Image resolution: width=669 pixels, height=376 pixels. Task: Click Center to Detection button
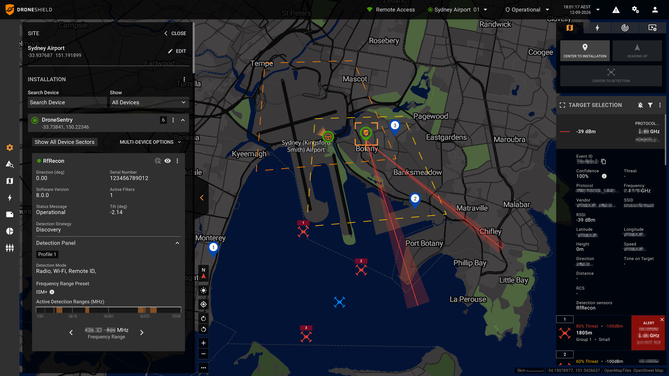(611, 76)
